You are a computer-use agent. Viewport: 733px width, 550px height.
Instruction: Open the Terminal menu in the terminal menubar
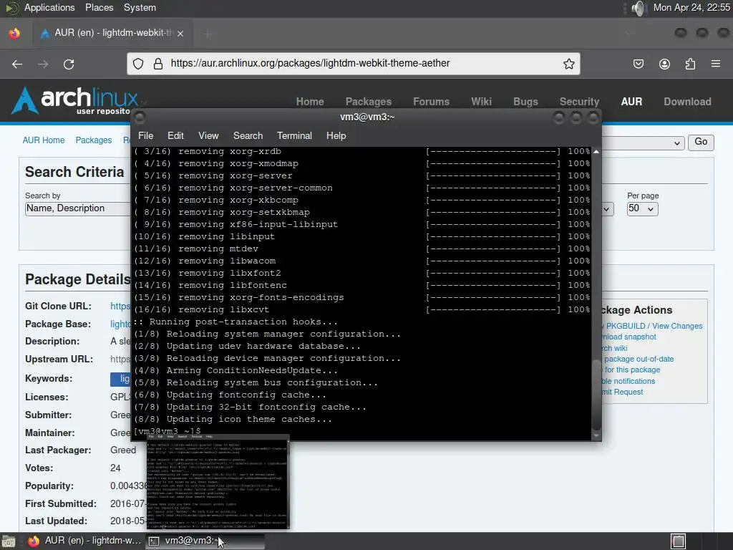click(x=294, y=135)
